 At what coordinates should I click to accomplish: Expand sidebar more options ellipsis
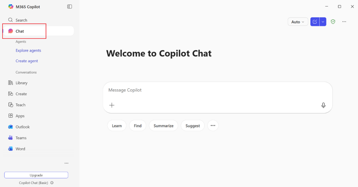tap(66, 163)
